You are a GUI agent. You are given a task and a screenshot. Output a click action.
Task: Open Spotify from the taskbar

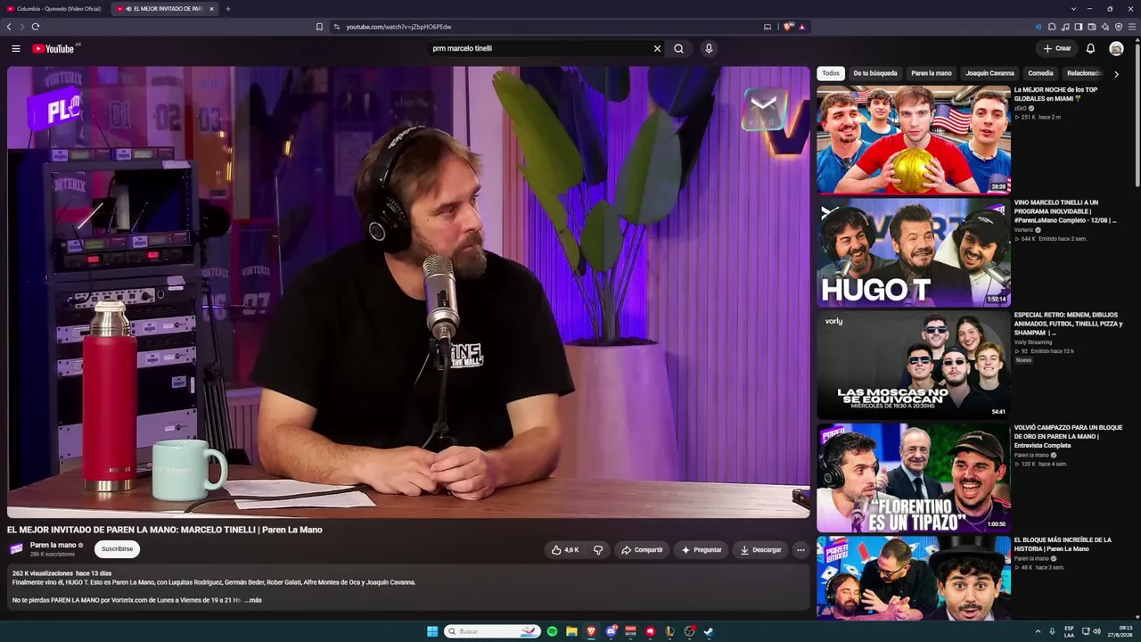point(552,631)
